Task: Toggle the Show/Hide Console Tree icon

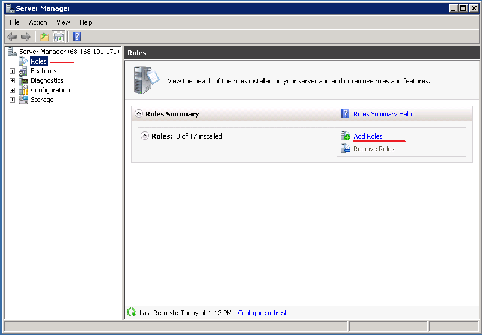Action: point(58,37)
